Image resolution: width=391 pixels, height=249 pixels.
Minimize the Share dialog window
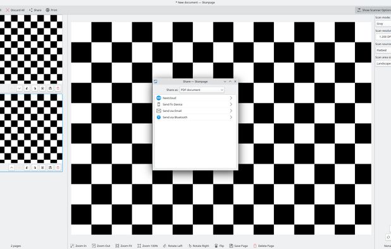point(225,82)
